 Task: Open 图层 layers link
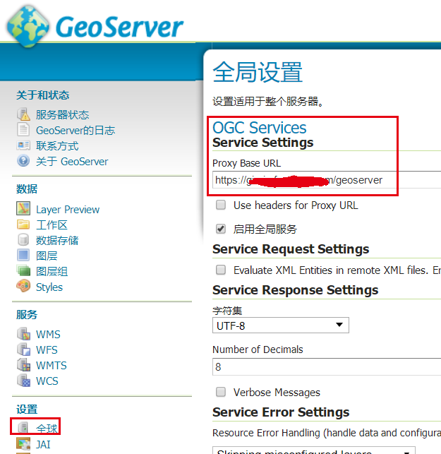pos(47,256)
